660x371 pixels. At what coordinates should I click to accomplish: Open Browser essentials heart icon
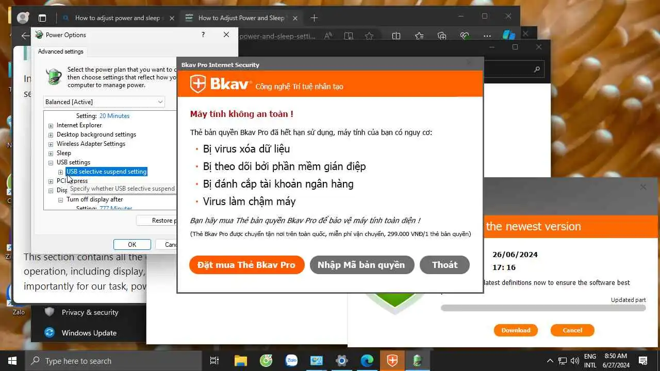tap(465, 36)
